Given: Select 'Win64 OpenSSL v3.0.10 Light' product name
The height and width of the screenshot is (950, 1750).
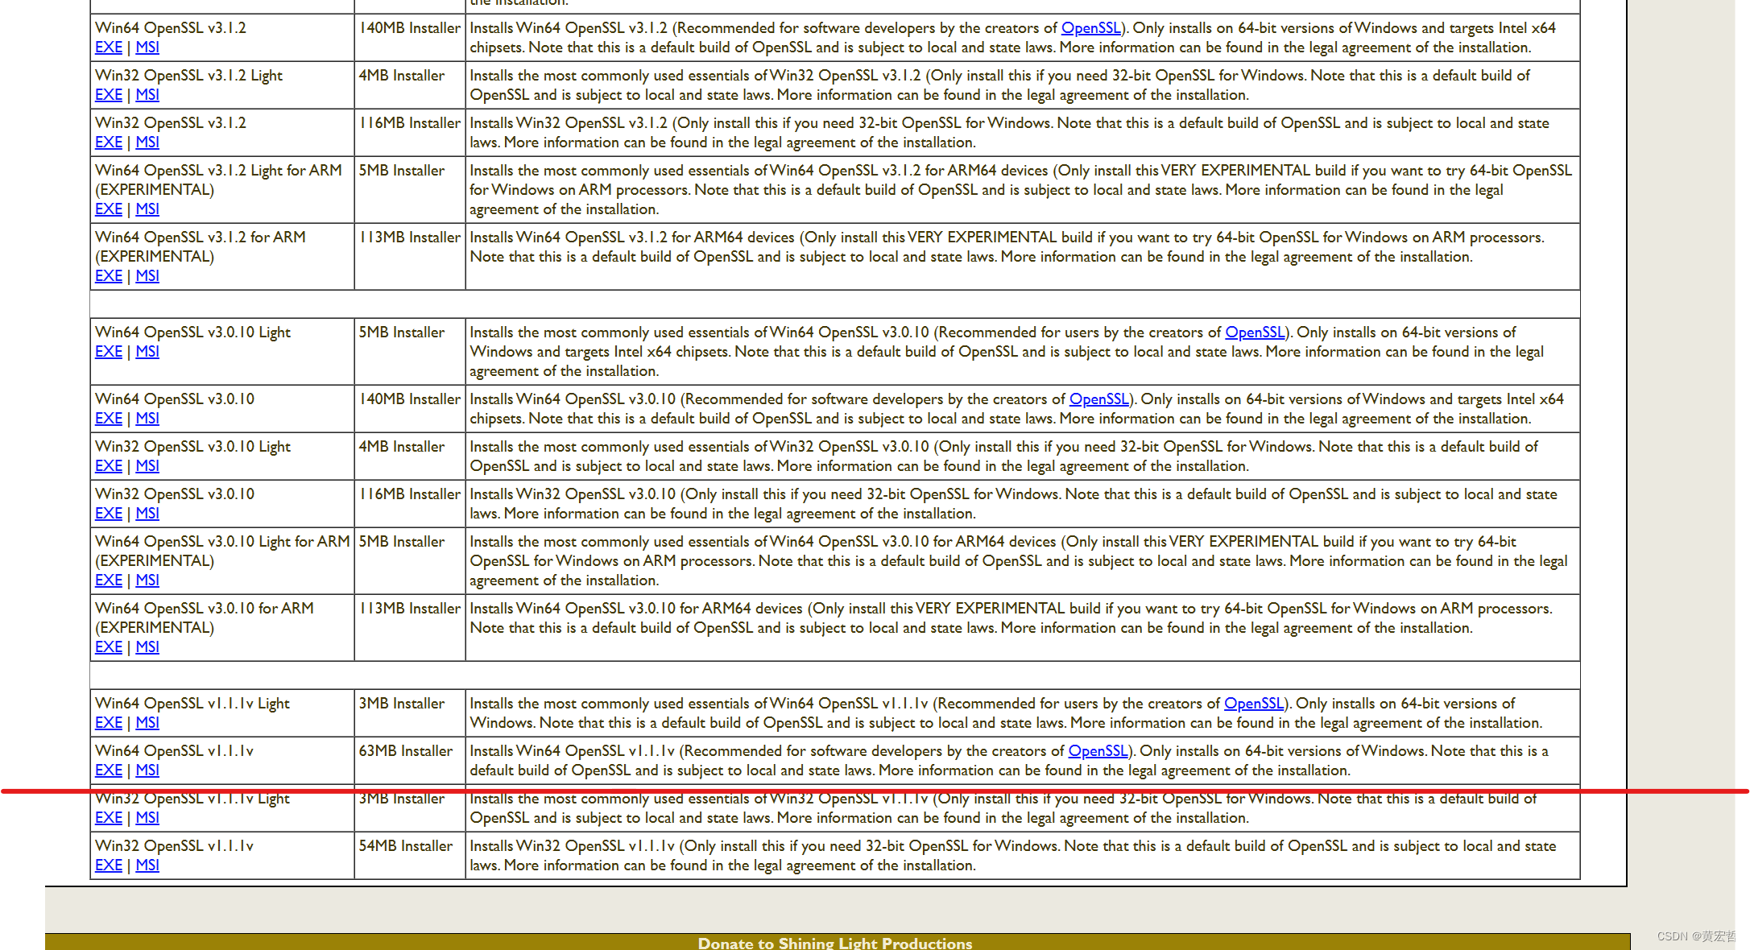Looking at the screenshot, I should click(193, 332).
